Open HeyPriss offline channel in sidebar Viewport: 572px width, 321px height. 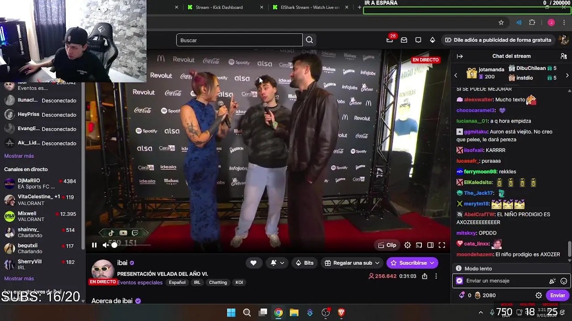[41, 115]
